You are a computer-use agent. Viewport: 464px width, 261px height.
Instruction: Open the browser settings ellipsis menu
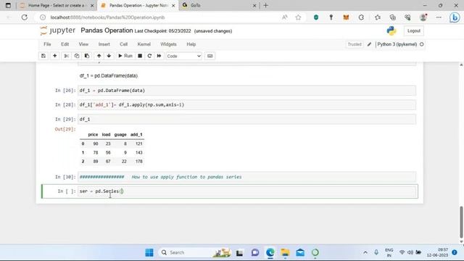(439, 17)
